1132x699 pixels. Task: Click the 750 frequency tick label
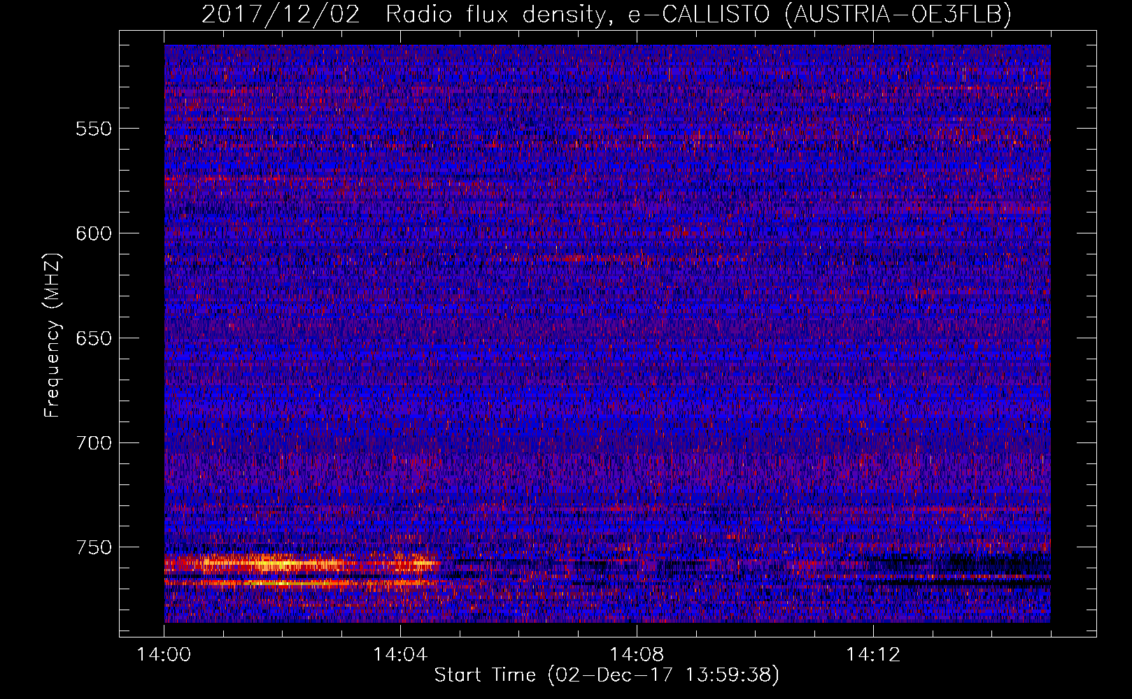click(94, 547)
